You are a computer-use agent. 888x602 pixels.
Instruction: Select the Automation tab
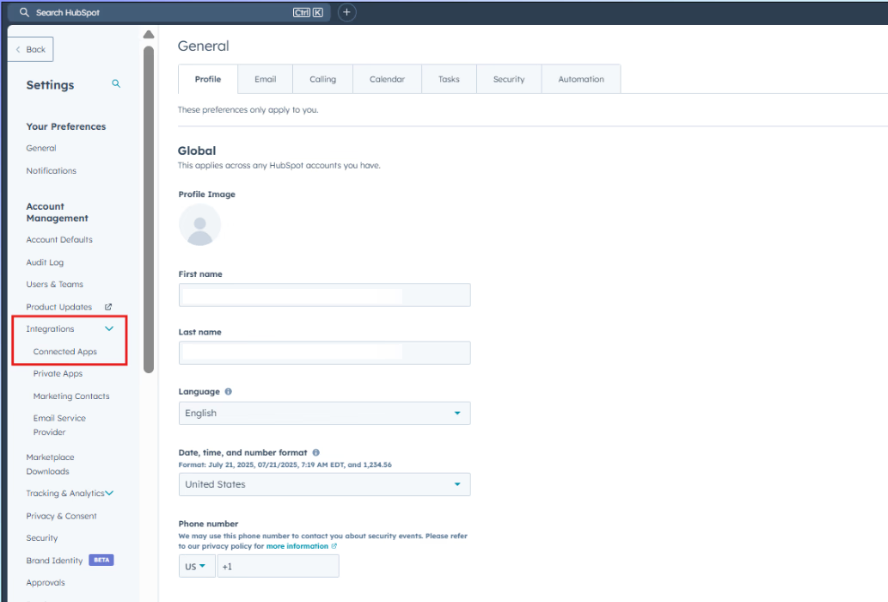click(x=581, y=78)
